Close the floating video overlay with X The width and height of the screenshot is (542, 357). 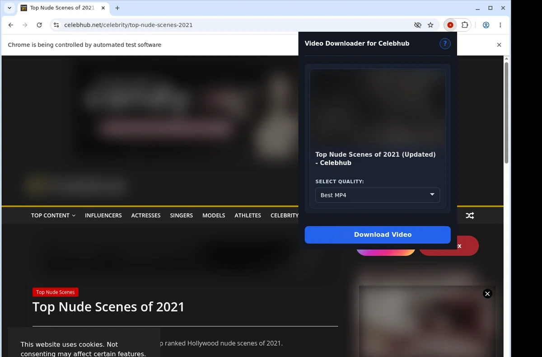pyautogui.click(x=487, y=294)
